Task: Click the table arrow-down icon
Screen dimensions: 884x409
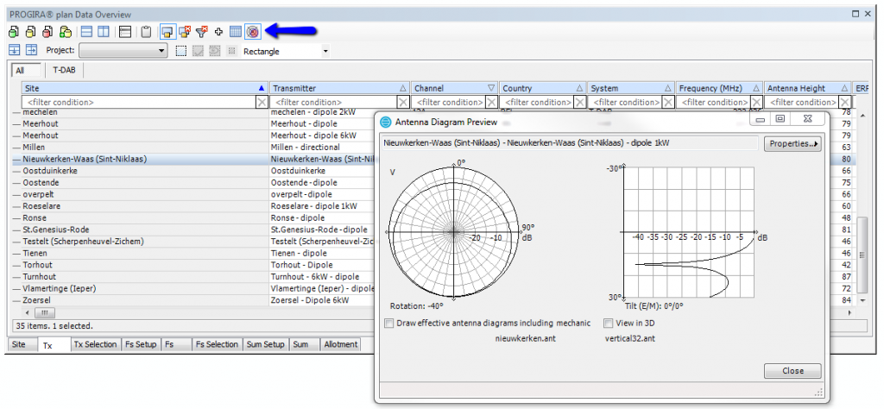Action: [x=14, y=50]
